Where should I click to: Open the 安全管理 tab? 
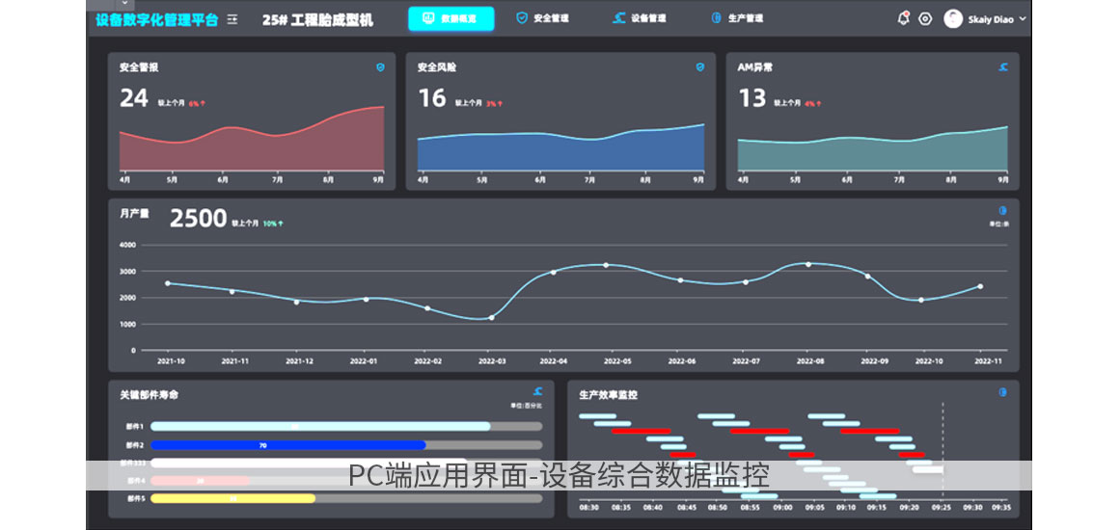(543, 18)
